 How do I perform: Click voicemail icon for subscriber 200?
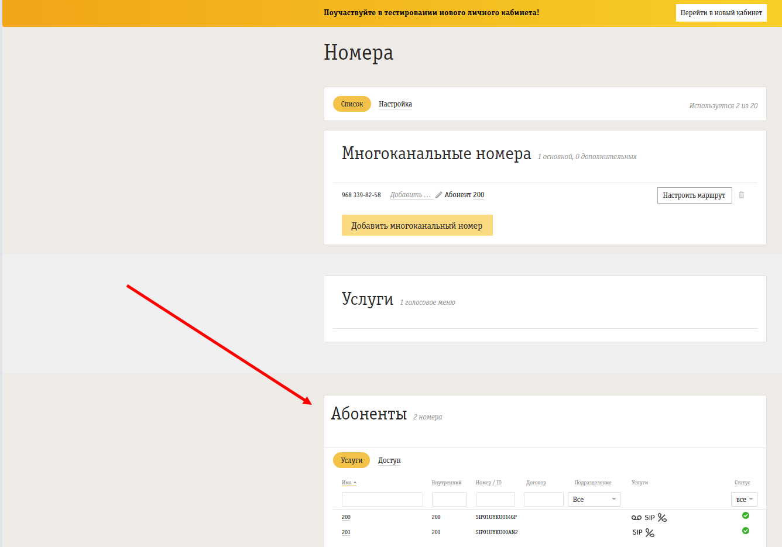pyautogui.click(x=636, y=518)
